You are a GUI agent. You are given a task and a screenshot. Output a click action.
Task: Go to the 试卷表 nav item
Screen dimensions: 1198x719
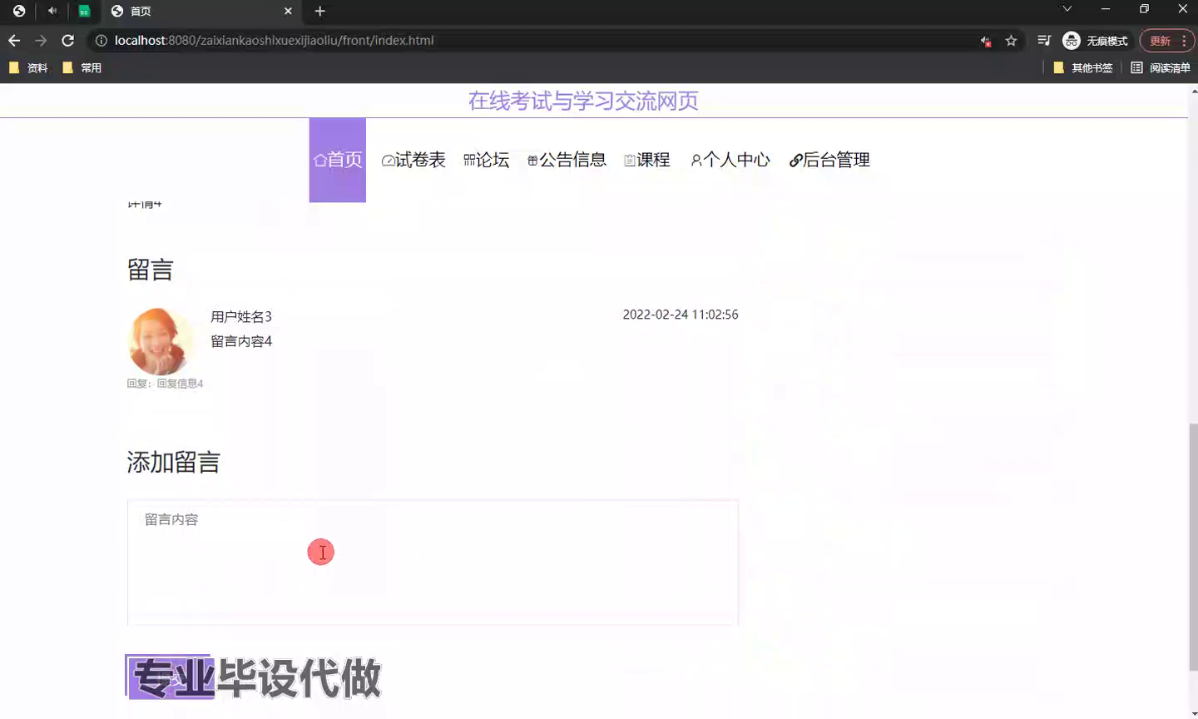point(413,160)
